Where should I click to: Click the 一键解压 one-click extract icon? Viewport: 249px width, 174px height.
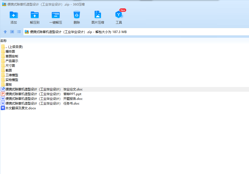click(x=56, y=15)
